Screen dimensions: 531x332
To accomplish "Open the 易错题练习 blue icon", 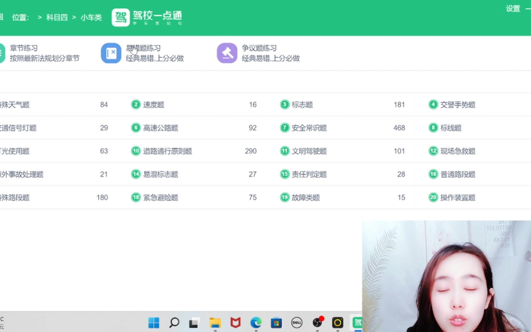I will 111,53.
